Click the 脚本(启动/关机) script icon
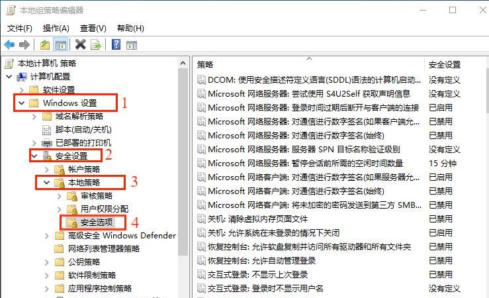The height and width of the screenshot is (298, 489). click(46, 130)
